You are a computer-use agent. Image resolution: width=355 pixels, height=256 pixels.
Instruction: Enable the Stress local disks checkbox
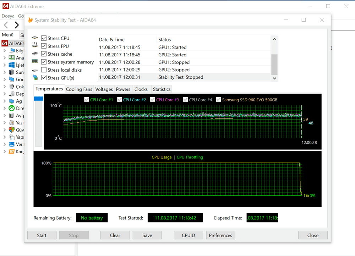click(x=44, y=70)
